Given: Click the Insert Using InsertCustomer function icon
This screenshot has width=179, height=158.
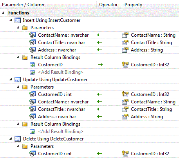Looking at the screenshot, I should [18, 20].
